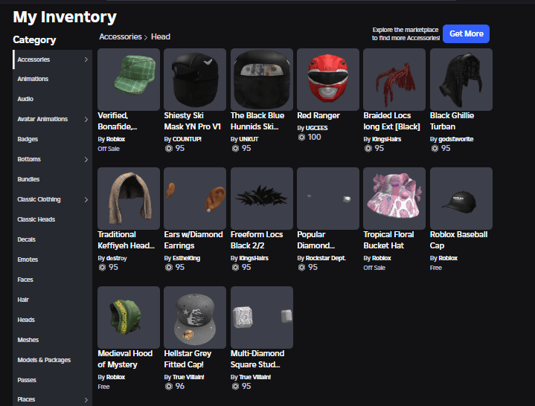Select the Traditional Keffiyeh Head thumbnail

pyautogui.click(x=128, y=199)
